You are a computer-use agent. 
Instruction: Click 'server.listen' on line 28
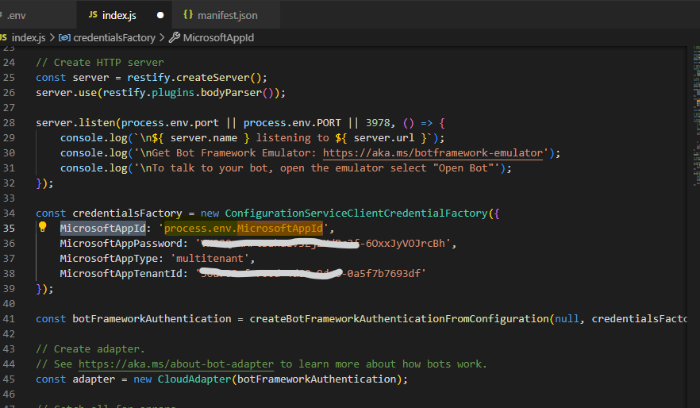(x=75, y=123)
